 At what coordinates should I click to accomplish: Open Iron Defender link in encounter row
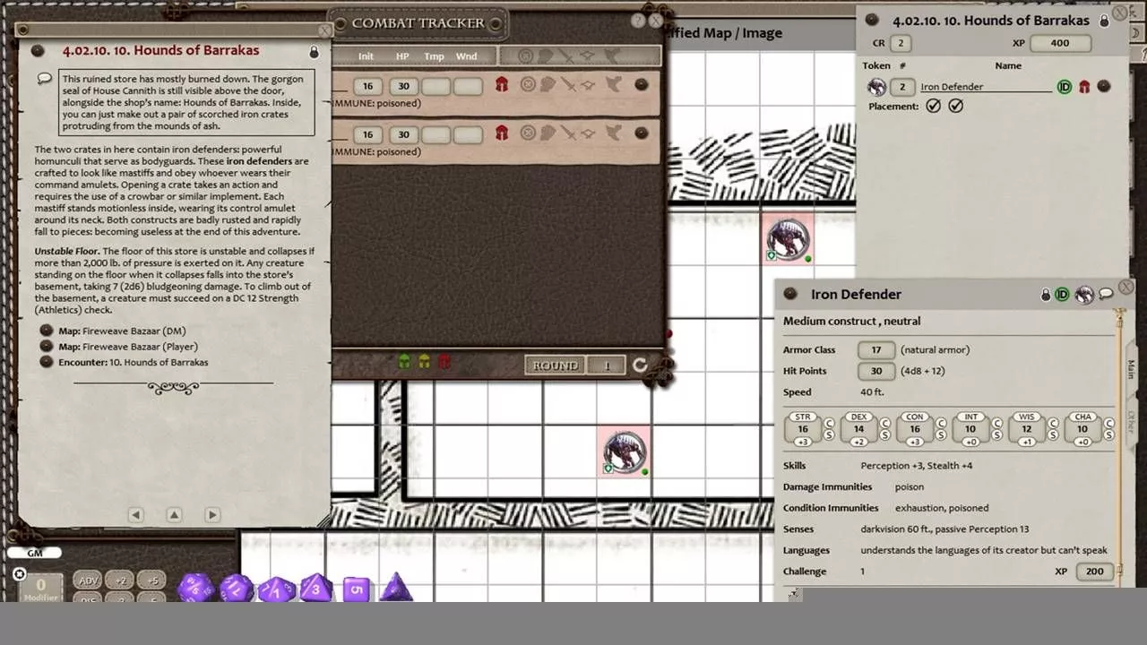click(1104, 87)
